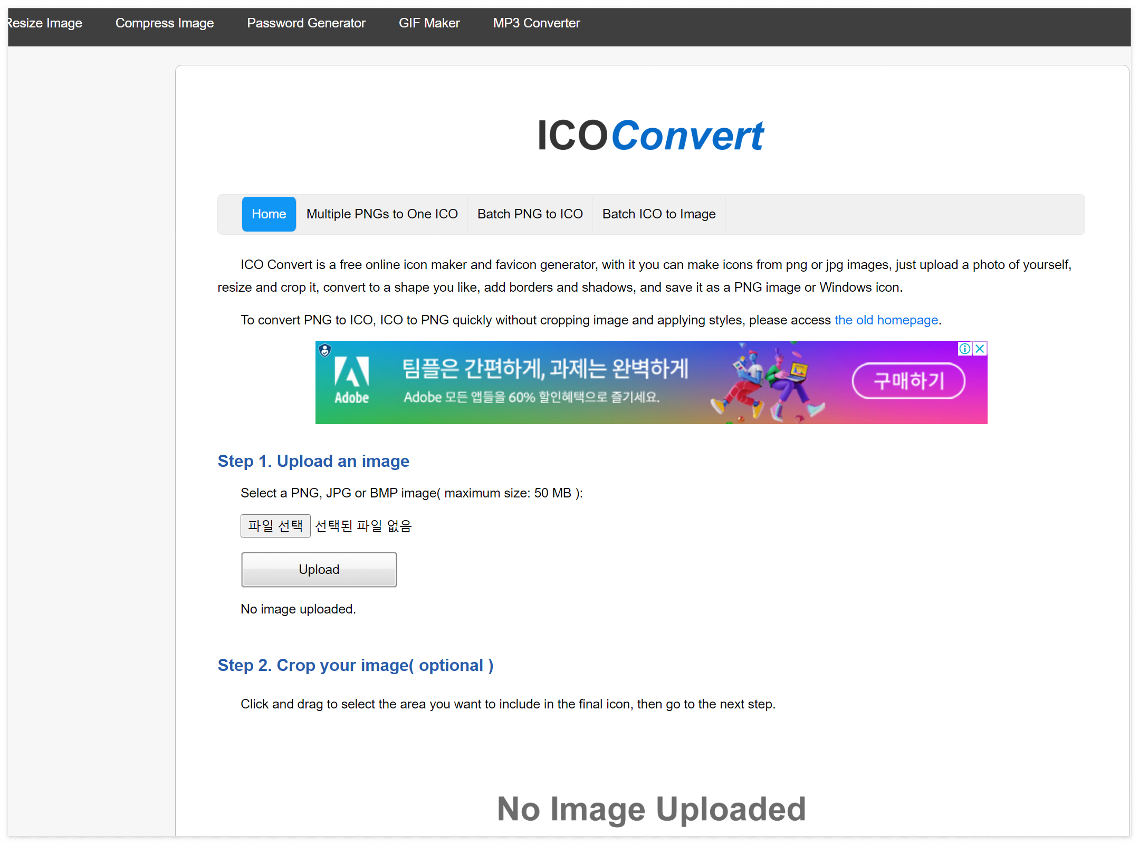1139x844 pixels.
Task: Click the Step 1. Upload an image heading
Action: 313,461
